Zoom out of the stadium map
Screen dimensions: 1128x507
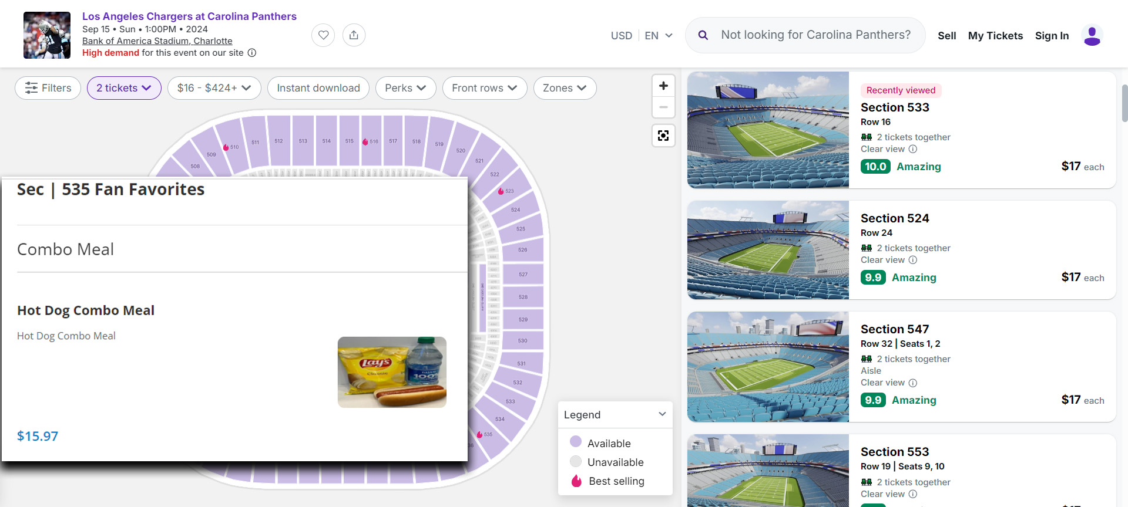click(663, 107)
